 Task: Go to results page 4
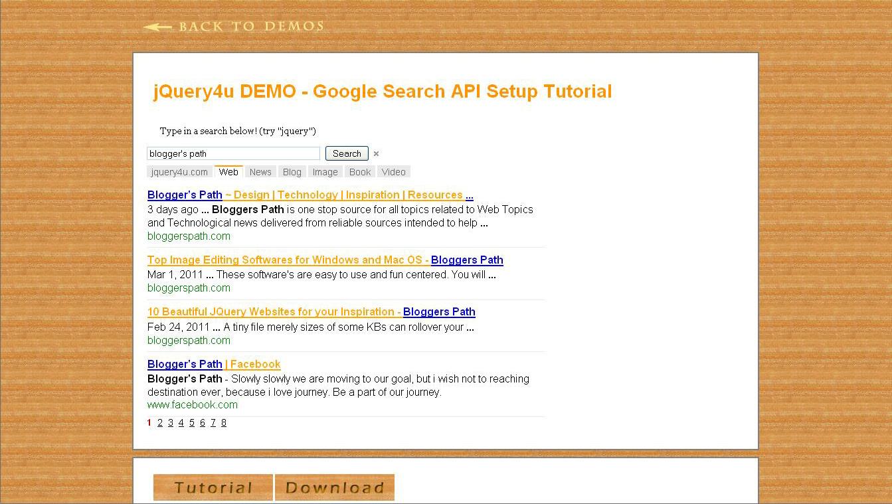181,423
